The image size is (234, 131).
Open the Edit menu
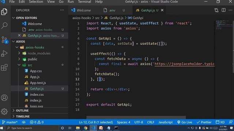(22, 1)
